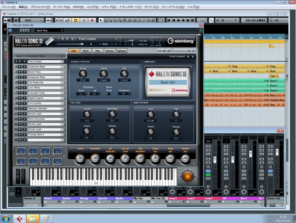Open program dropdown for Balinese Gamelan slot

62,108
